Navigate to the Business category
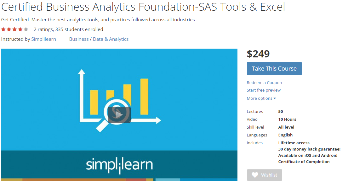348x186 pixels. [x=79, y=39]
